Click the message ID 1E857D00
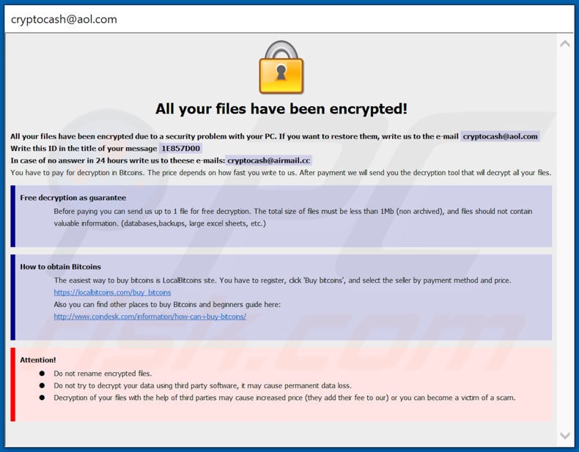The width and height of the screenshot is (579, 452). [x=180, y=149]
